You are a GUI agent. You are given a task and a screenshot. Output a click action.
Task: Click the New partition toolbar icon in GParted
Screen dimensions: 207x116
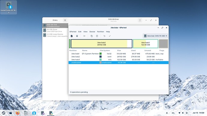point(72,36)
